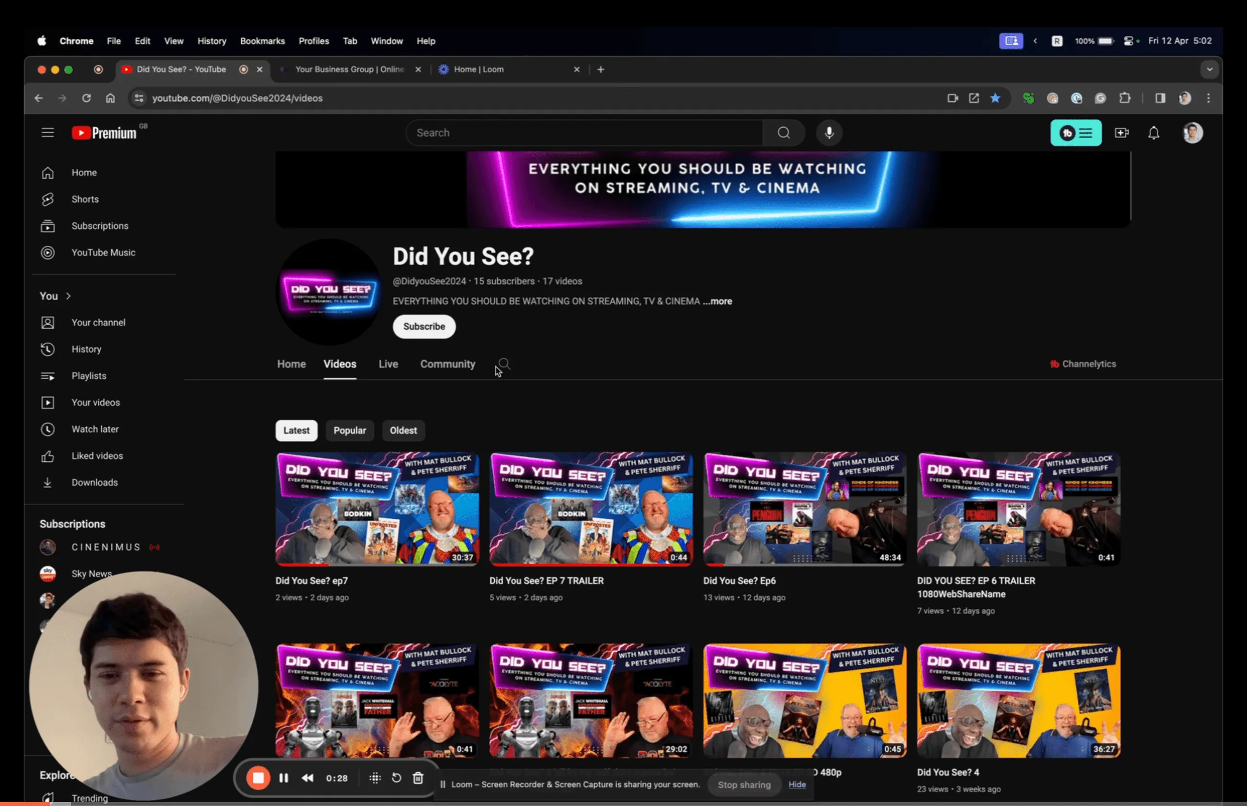Viewport: 1247px width, 806px height.
Task: Expand channel description with ...more
Action: point(717,301)
